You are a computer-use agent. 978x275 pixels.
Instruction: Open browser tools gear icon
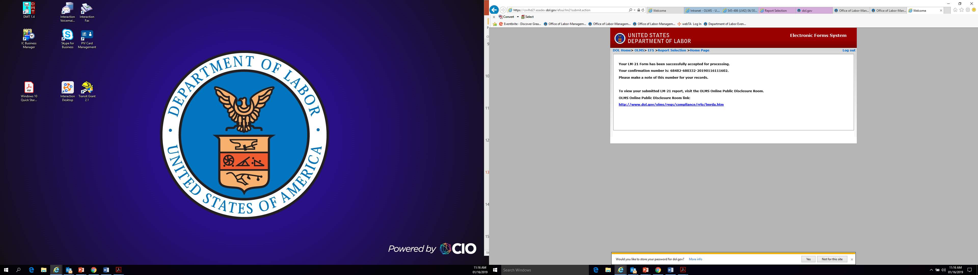tap(967, 10)
